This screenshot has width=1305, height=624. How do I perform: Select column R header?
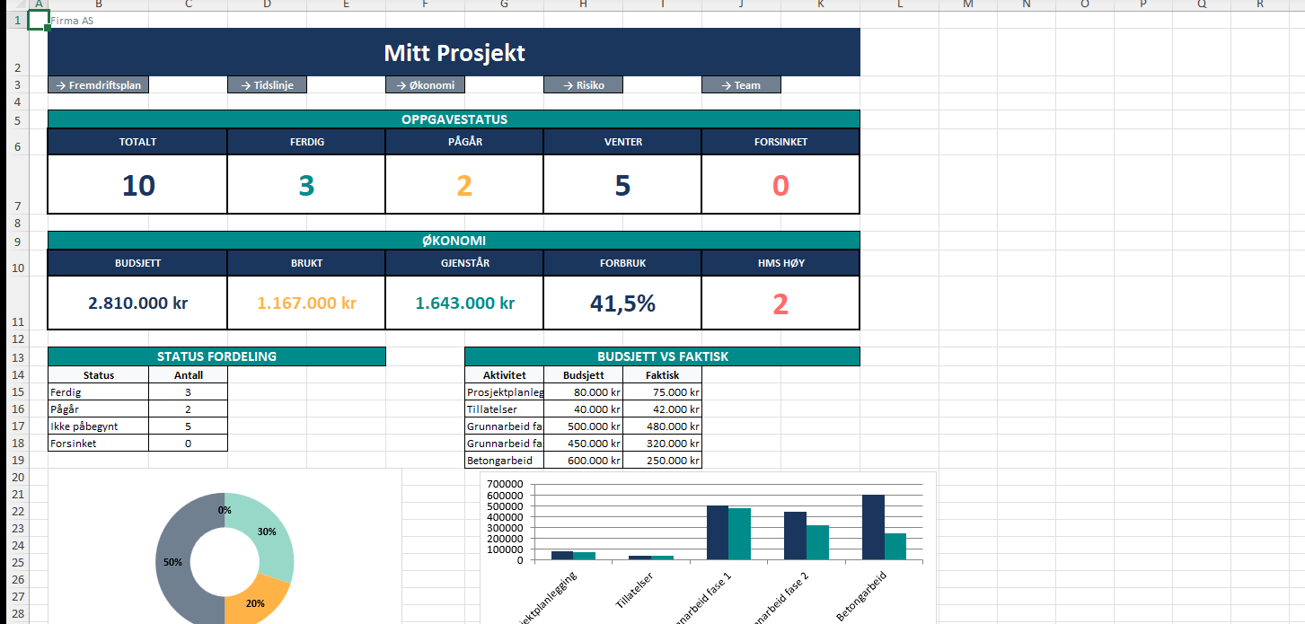click(x=1260, y=4)
